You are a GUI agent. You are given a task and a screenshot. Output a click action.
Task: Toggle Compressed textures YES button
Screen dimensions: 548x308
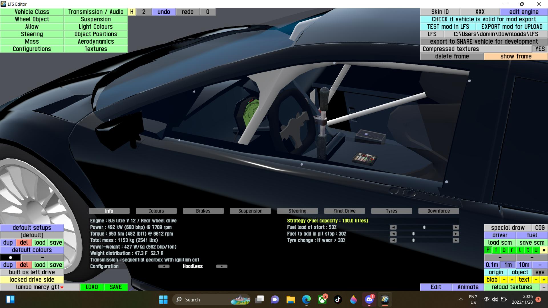coord(540,49)
